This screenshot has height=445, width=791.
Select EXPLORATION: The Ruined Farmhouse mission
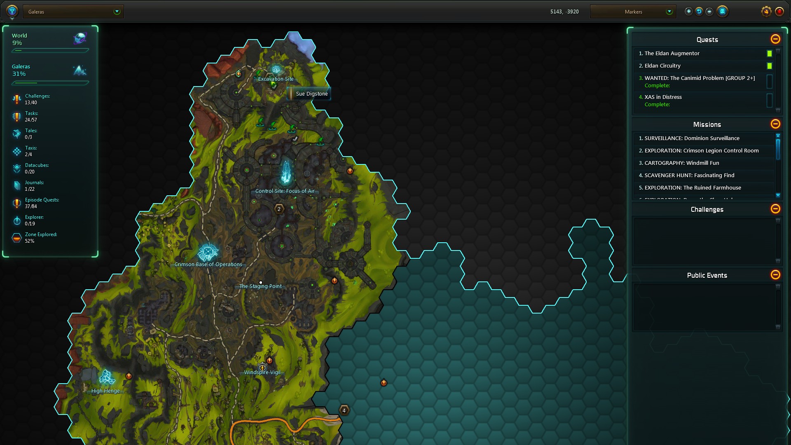704,188
